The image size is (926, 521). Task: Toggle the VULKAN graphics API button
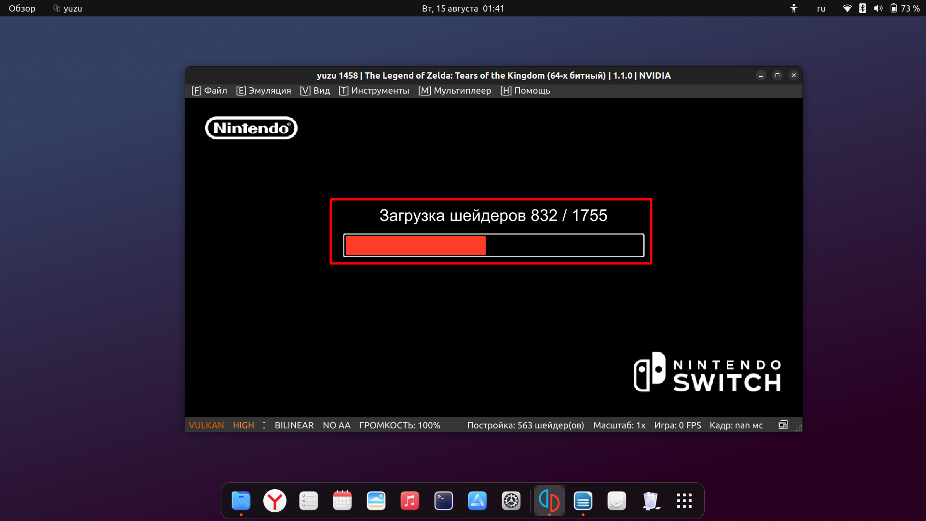(206, 425)
